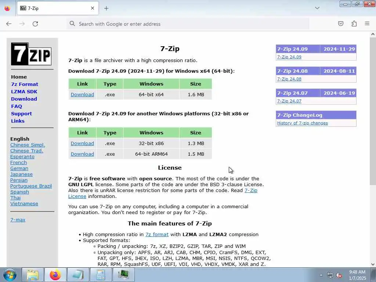Click the muted volume tray icon

[x=339, y=275]
